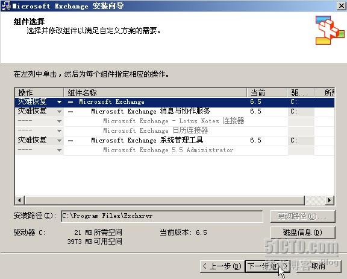Image resolution: width=347 pixels, height=279 pixels.
Task: Click the 取消 (Cancel) button
Action: click(319, 266)
